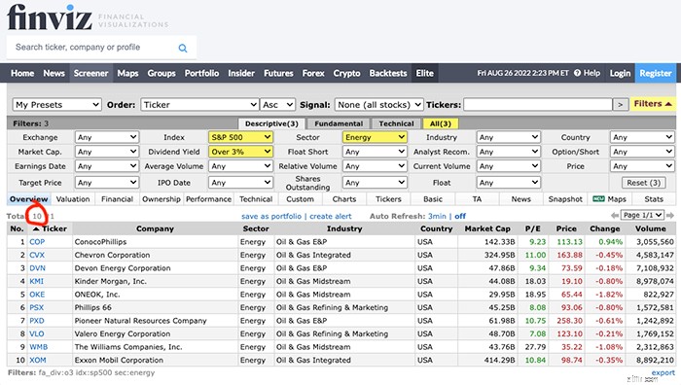
Task: Open the XOM ticker link
Action: [37, 360]
